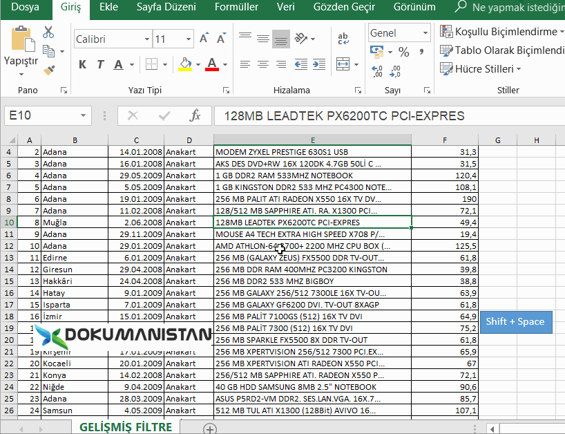This screenshot has width=565, height=434.
Task: Open Koşullu Biçimlendirme menu
Action: tap(502, 32)
